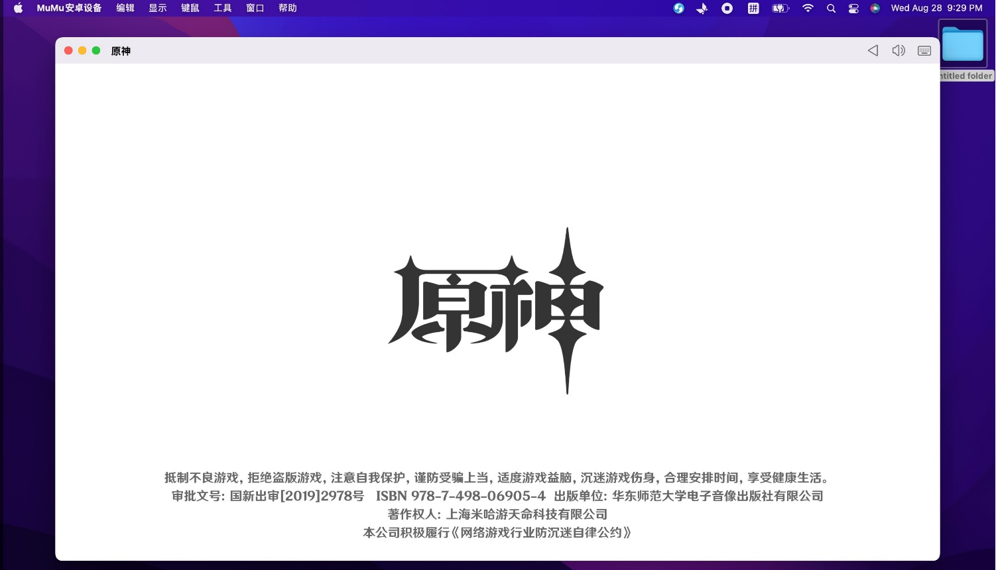996x570 pixels.
Task: Click the 出版单位 publisher text
Action: (689, 496)
